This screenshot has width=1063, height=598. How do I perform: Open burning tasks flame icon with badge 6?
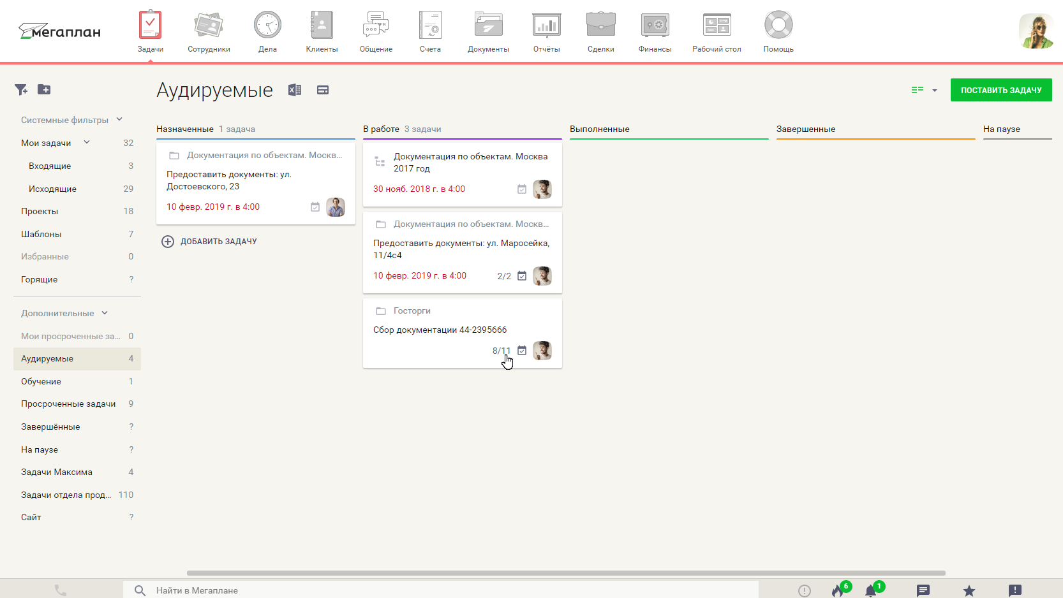point(839,590)
